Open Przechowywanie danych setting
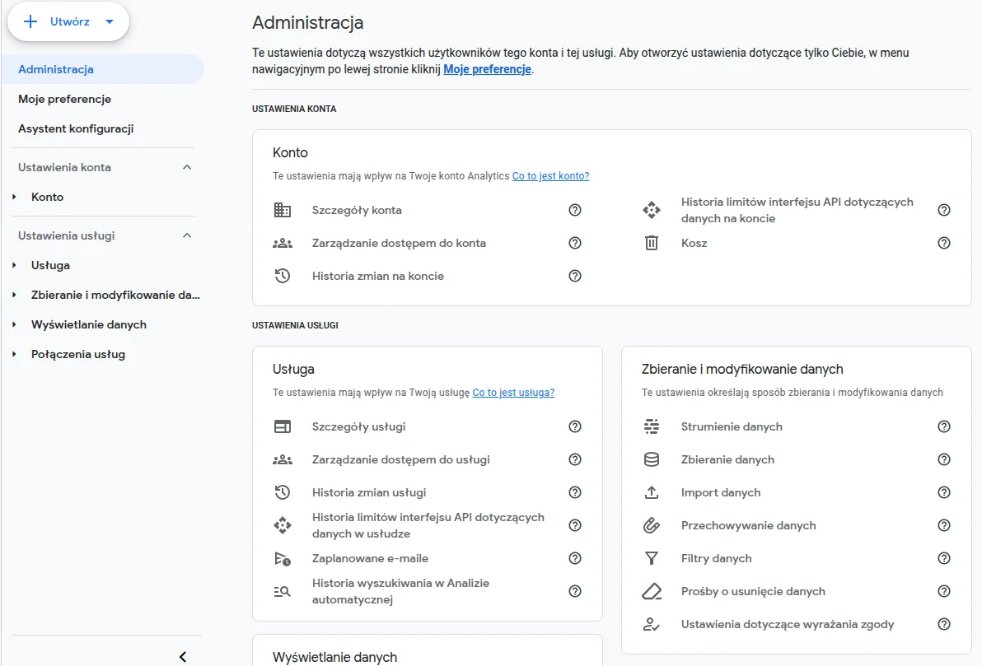This screenshot has height=666, width=982. [748, 526]
